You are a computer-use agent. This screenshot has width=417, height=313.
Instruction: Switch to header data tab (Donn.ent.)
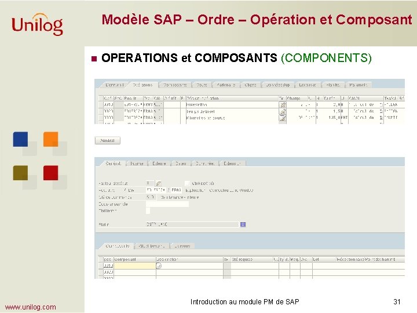click(x=114, y=85)
